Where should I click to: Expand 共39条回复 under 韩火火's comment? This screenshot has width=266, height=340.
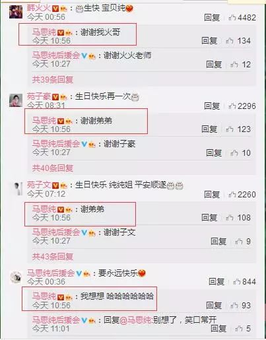click(53, 80)
